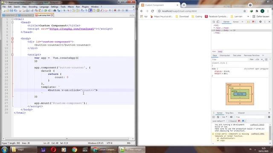Open the Download bookmark folder

(x=182, y=17)
